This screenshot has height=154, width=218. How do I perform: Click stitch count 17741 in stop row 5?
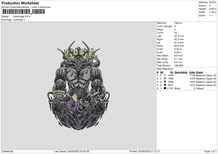pyautogui.click(x=170, y=88)
